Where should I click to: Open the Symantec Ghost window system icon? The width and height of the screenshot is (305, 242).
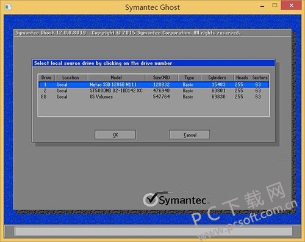[x=8, y=7]
